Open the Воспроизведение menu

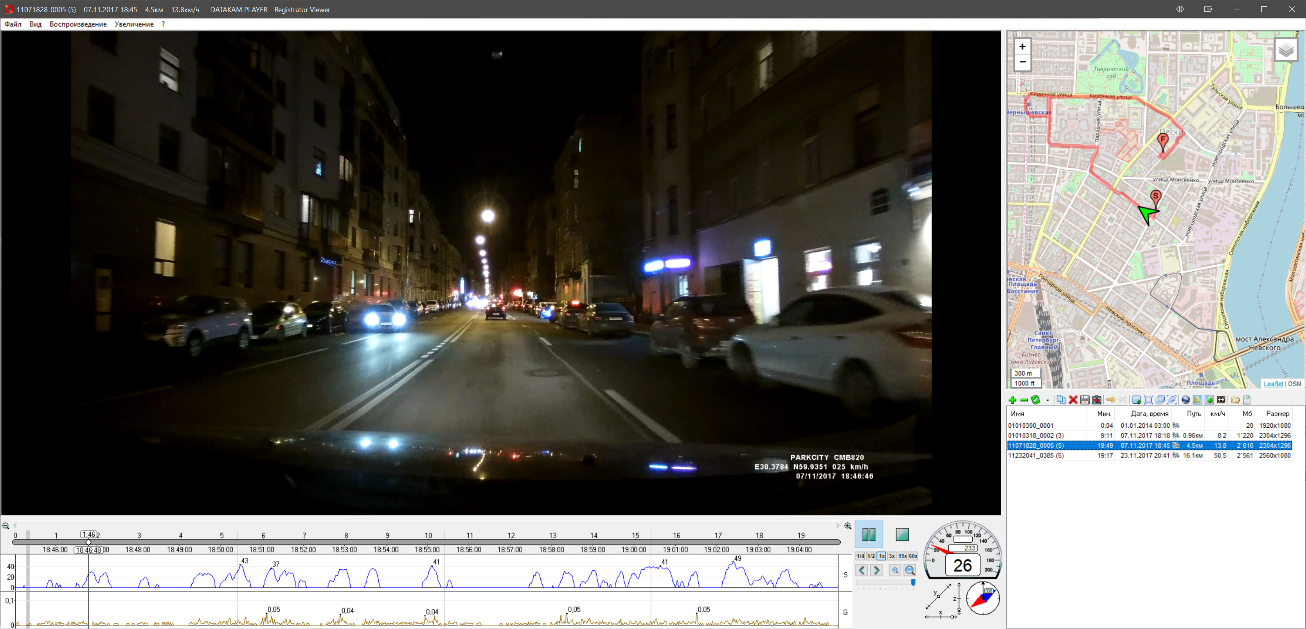pos(78,24)
